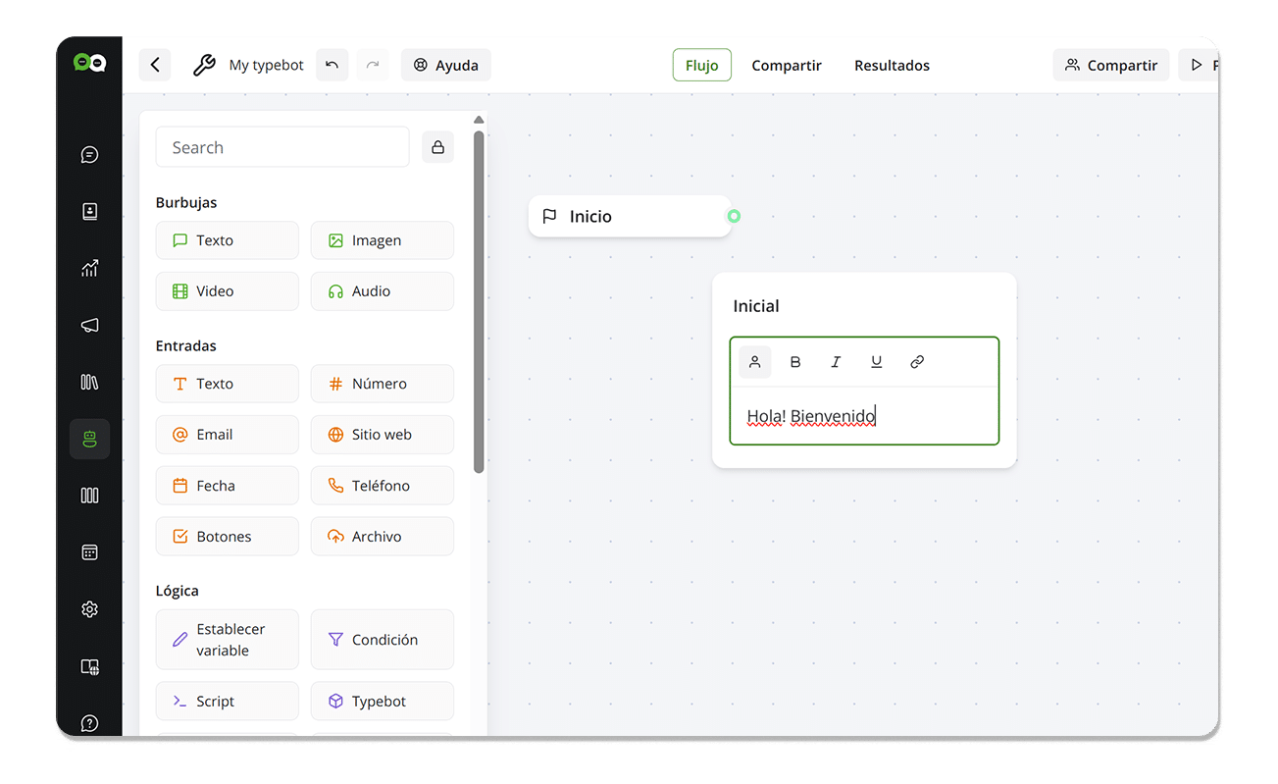Add the Condición logic block
The width and height of the screenshot is (1278, 784).
tap(383, 640)
